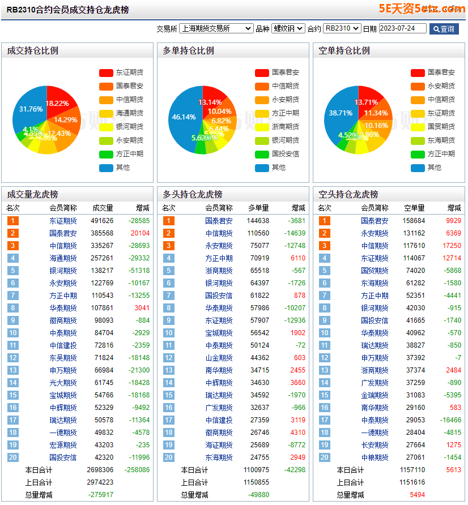Select the change value 20104
This screenshot has width=468, height=505.
[140, 233]
